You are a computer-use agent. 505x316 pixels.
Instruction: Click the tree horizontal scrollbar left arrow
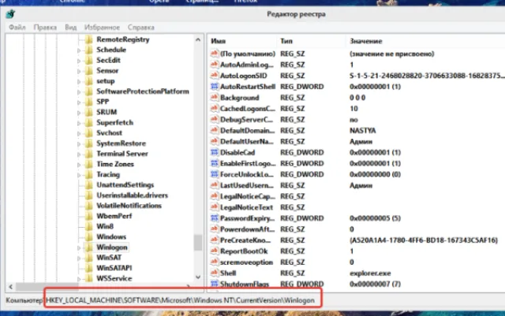point(10,286)
